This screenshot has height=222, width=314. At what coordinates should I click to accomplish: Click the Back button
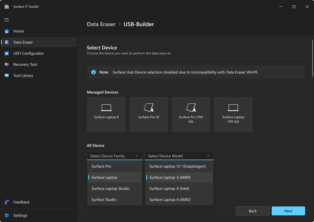pos(253,211)
